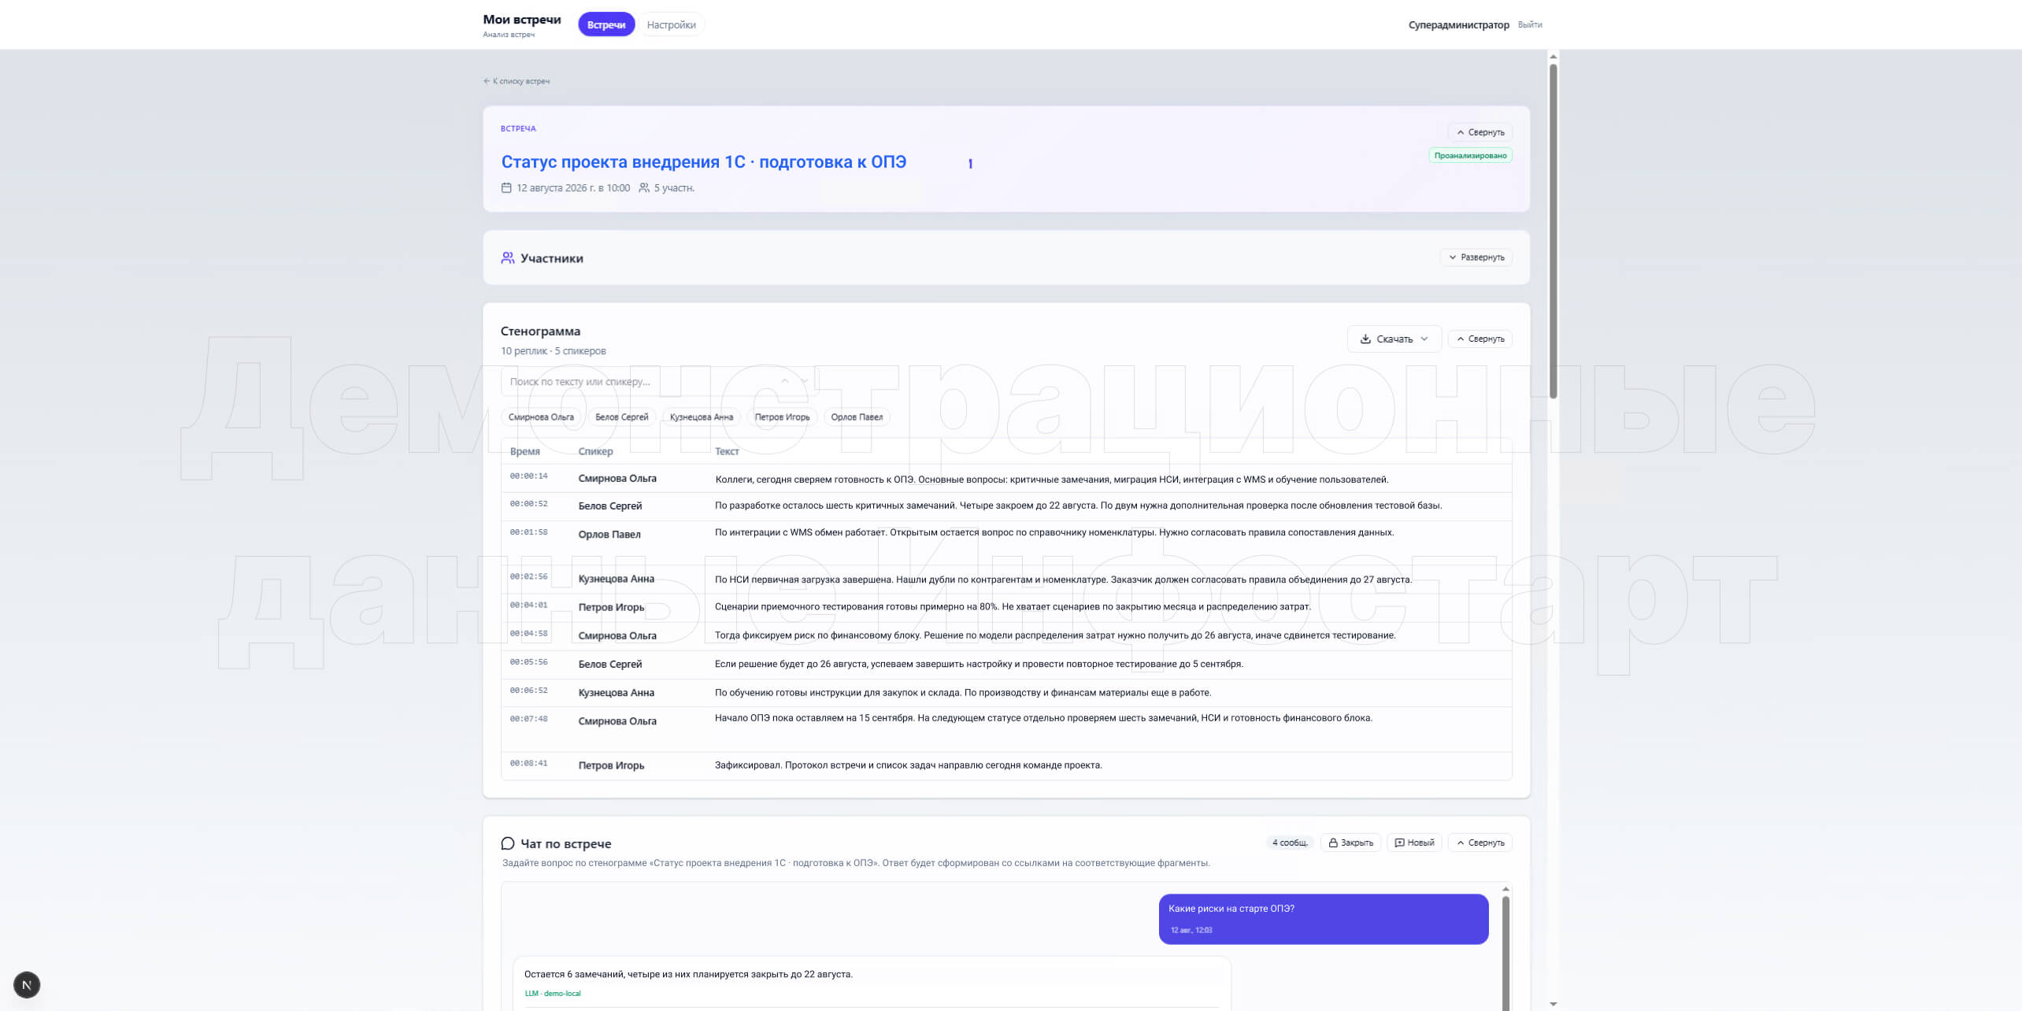This screenshot has height=1011, width=2022.
Task: Start a new chat with Новый button
Action: click(1414, 842)
